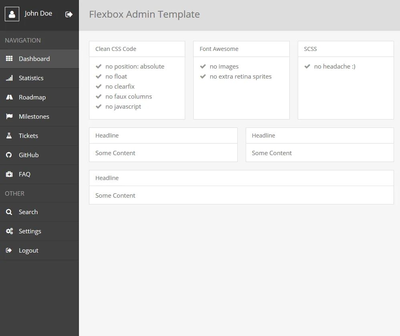
Task: Click the sign-out icon beside John Doe
Action: 69,14
